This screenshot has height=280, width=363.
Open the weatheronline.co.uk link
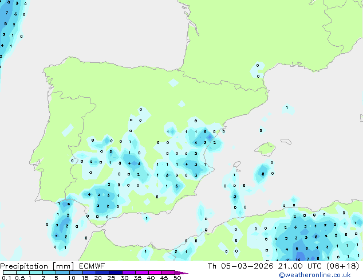[315, 275]
